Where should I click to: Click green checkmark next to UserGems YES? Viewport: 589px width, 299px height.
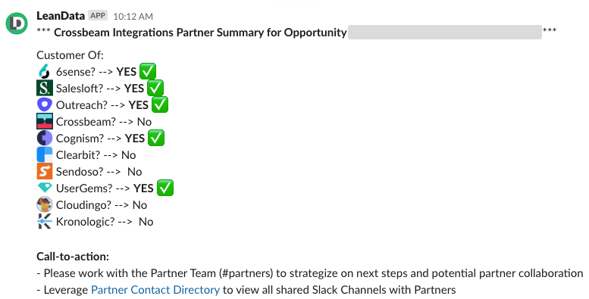pyautogui.click(x=165, y=188)
